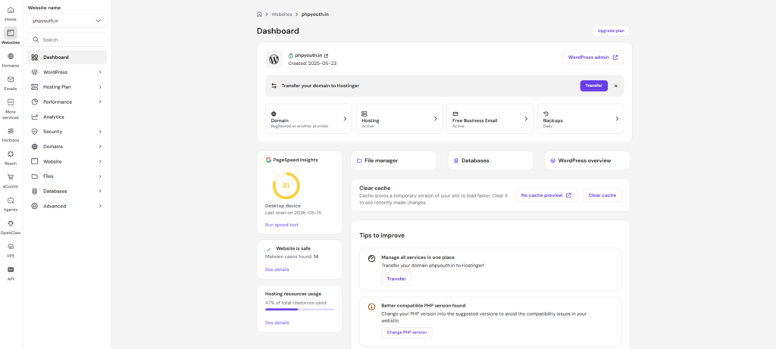Click 'Created: 2025-05-23' text
This screenshot has height=349, width=776.
pyautogui.click(x=312, y=64)
